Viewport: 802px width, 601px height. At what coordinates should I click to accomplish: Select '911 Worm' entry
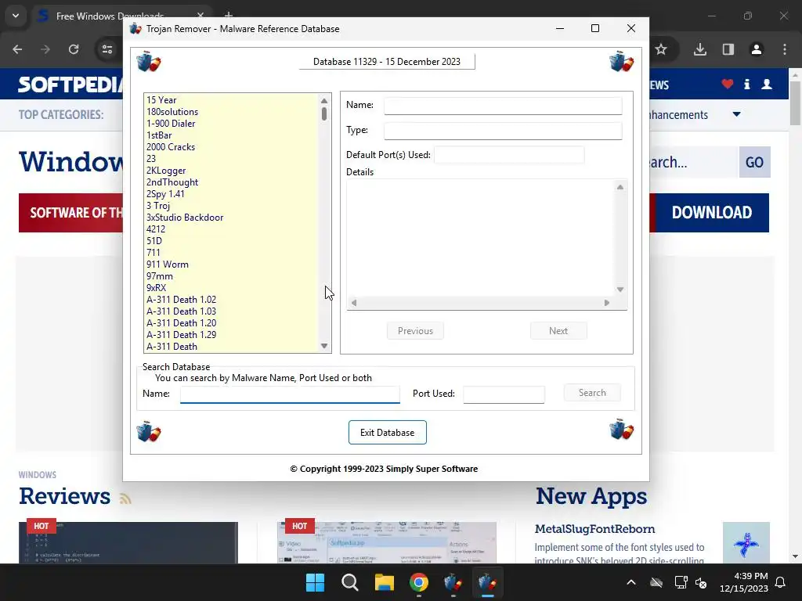[168, 265]
